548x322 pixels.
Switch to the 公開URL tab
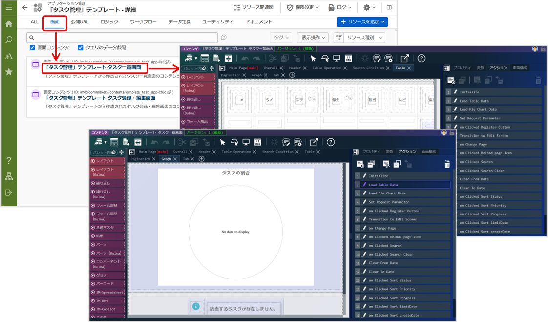pyautogui.click(x=80, y=21)
